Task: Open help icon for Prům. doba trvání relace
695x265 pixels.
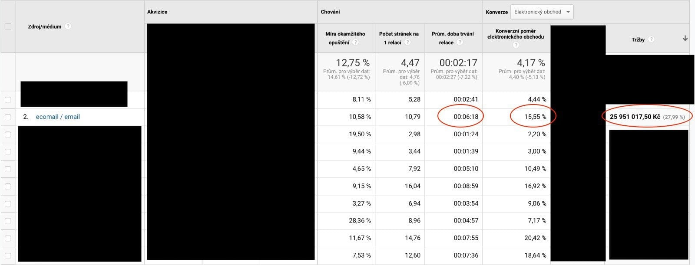Action: [460, 43]
